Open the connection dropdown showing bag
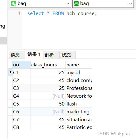The image size is (136, 139). (x=40, y=4)
